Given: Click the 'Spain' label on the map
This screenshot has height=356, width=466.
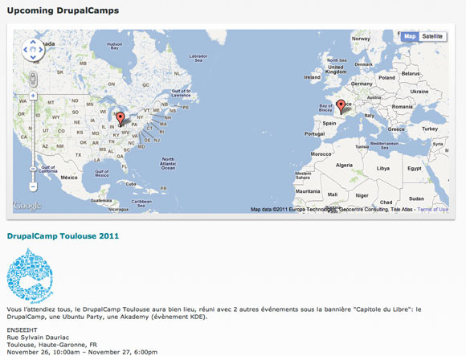Looking at the screenshot, I should [x=329, y=123].
